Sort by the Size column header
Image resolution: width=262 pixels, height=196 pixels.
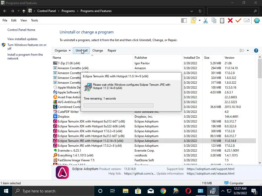pyautogui.click(x=213, y=58)
